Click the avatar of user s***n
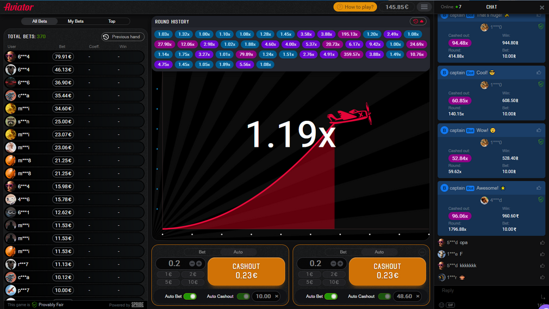 [10, 121]
